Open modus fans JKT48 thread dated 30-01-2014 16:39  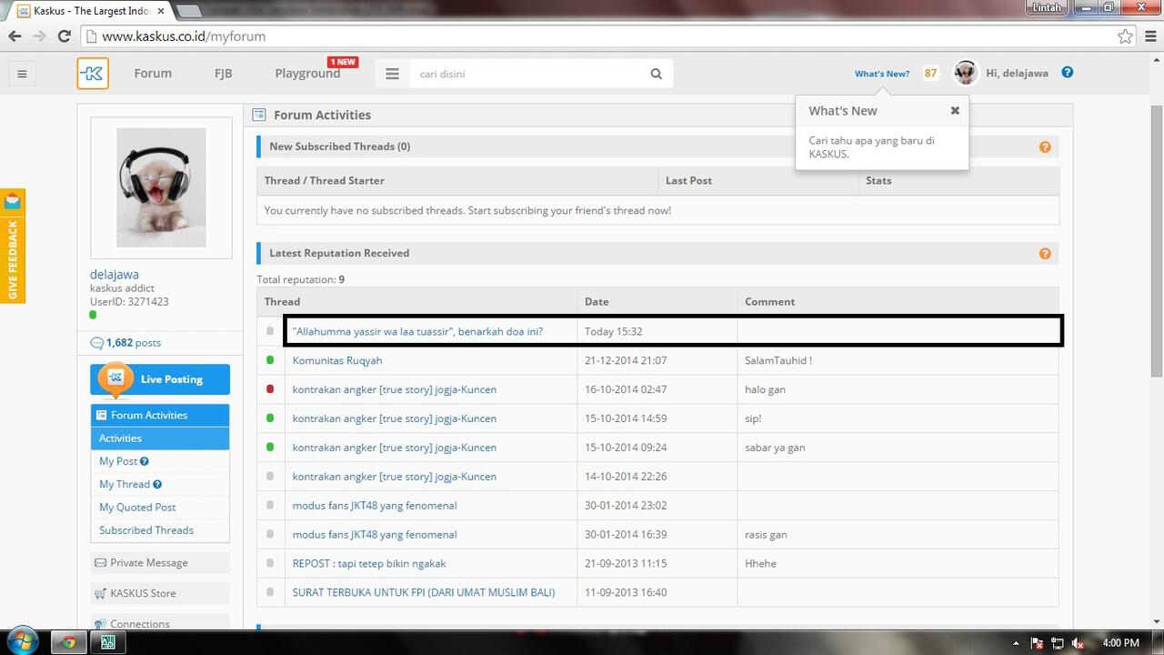(x=375, y=535)
